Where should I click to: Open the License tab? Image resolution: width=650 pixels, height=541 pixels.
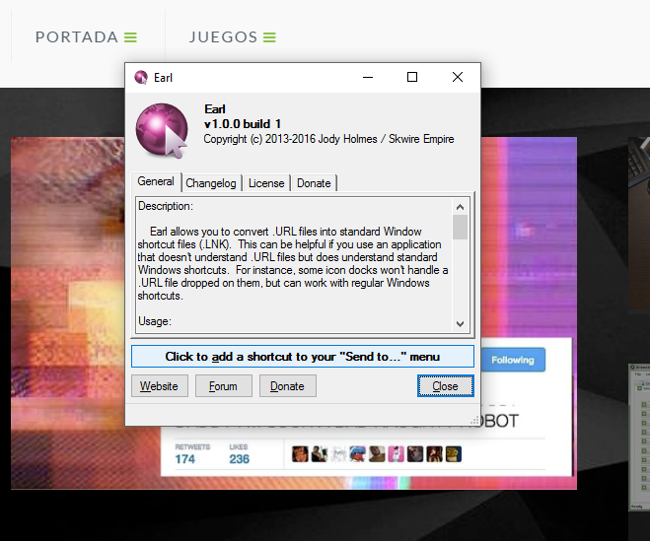click(266, 183)
